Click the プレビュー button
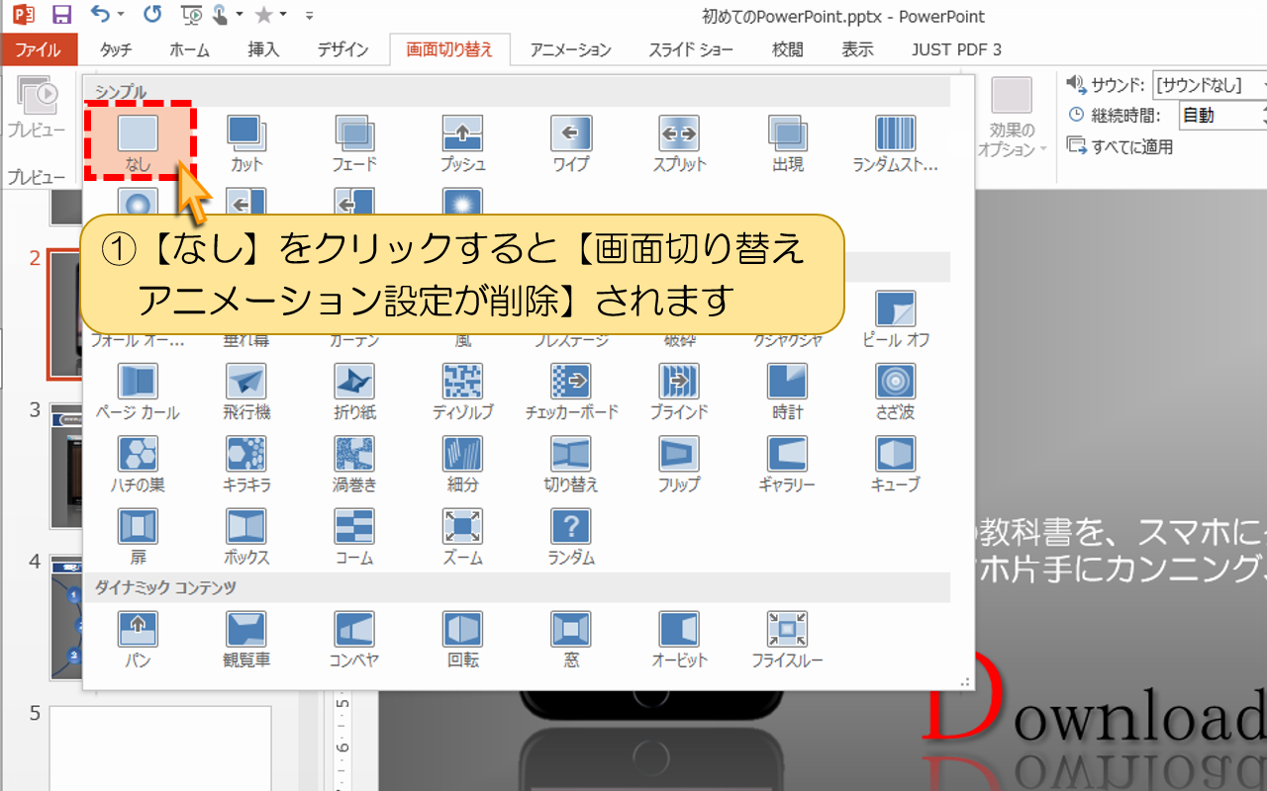 pos(37,109)
